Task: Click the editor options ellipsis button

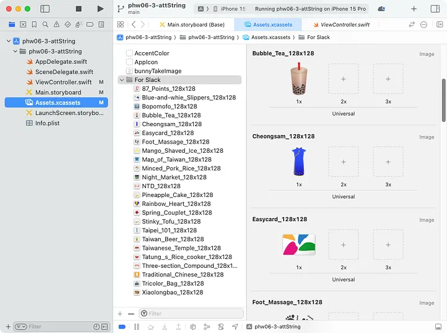Action: [423, 25]
